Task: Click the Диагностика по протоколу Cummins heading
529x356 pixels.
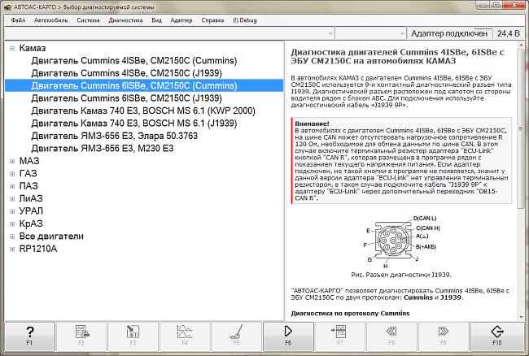Action: click(350, 313)
